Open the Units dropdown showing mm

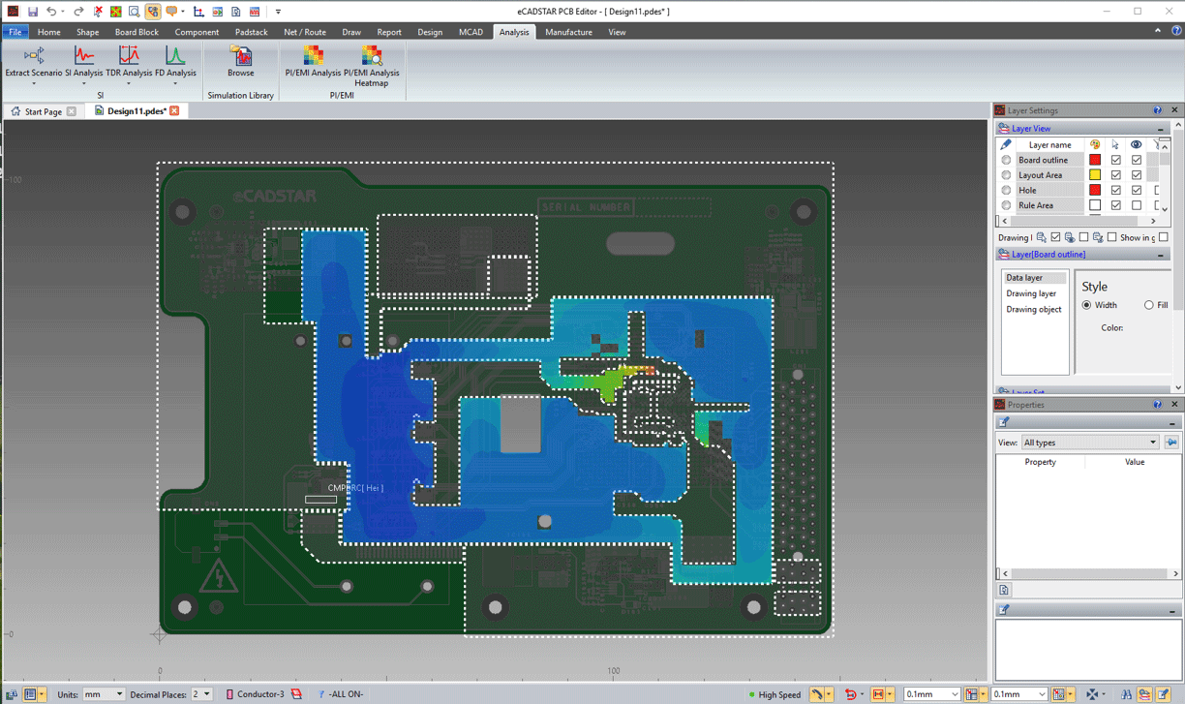pyautogui.click(x=104, y=694)
